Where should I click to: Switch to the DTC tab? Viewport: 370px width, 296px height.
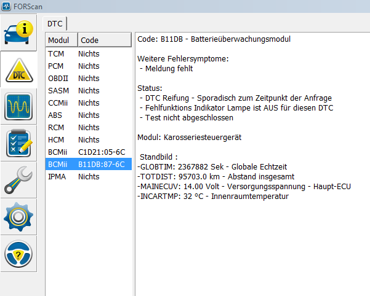[x=56, y=23]
